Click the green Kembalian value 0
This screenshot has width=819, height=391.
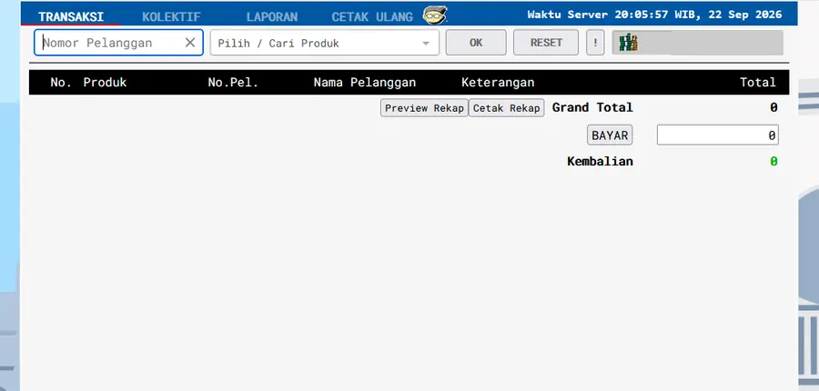pos(773,161)
